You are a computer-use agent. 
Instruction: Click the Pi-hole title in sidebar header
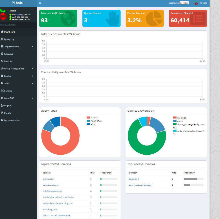point(17,3)
